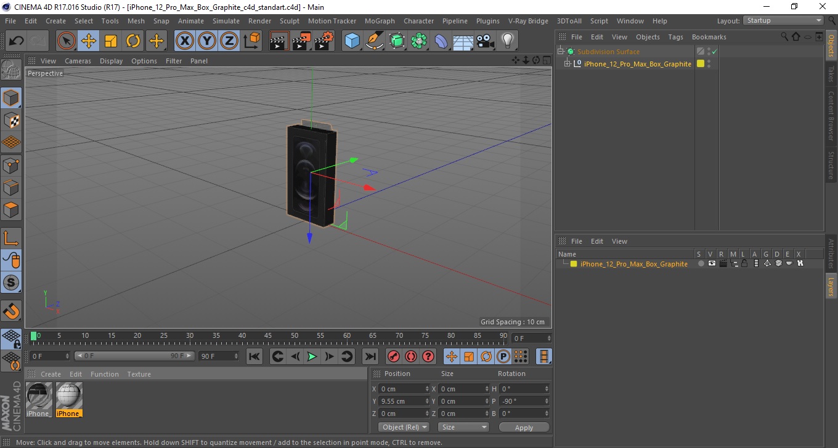Open viewport Cameras menu
Viewport: 838px width, 448px height.
[78, 61]
